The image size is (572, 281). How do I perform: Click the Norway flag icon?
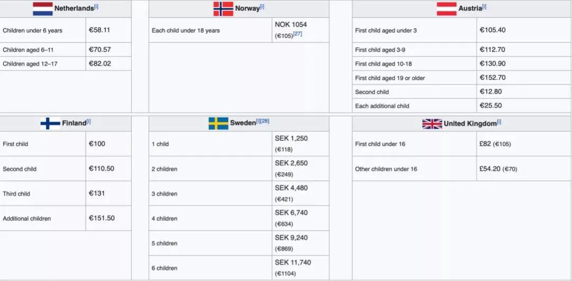[223, 9]
